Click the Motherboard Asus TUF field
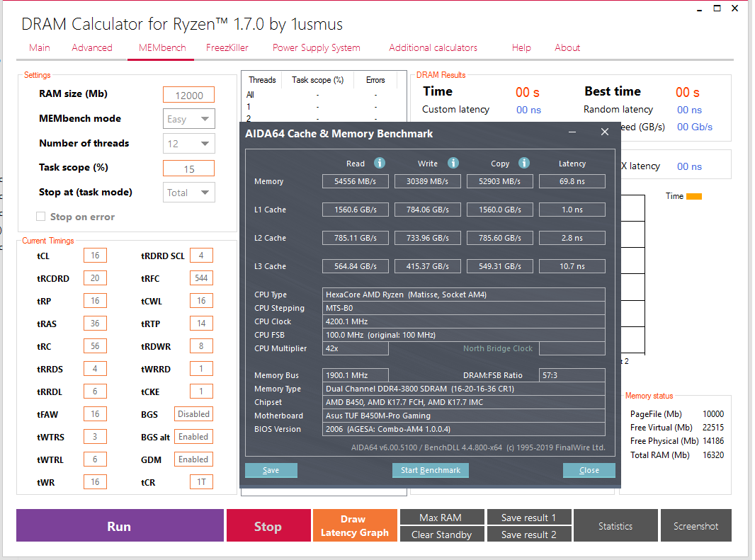This screenshot has width=755, height=560. coord(464,416)
